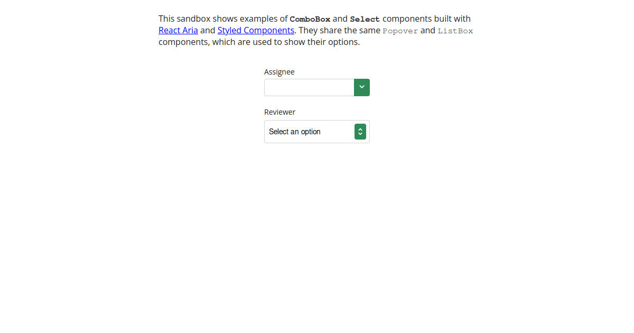Click the ListBox code text
Image resolution: width=634 pixels, height=333 pixels.
coord(455,31)
